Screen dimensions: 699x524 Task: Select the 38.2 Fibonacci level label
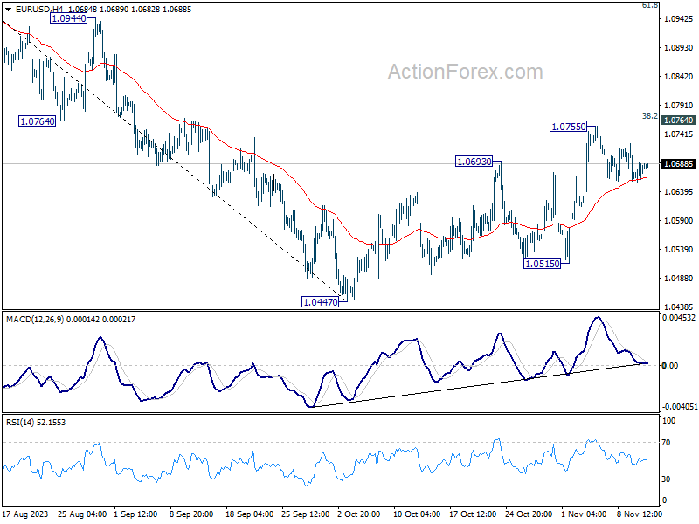(x=649, y=116)
